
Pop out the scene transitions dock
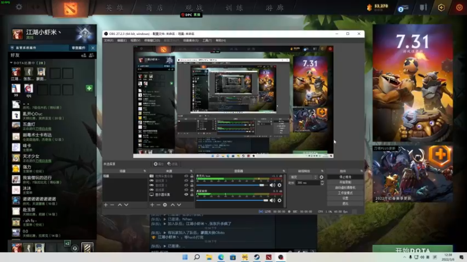tap(322, 171)
